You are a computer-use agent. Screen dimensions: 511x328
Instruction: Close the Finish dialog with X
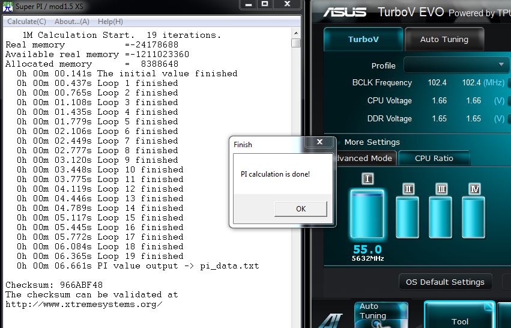[x=319, y=142]
